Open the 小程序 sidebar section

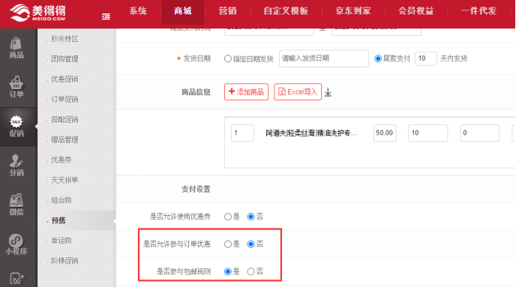16,244
